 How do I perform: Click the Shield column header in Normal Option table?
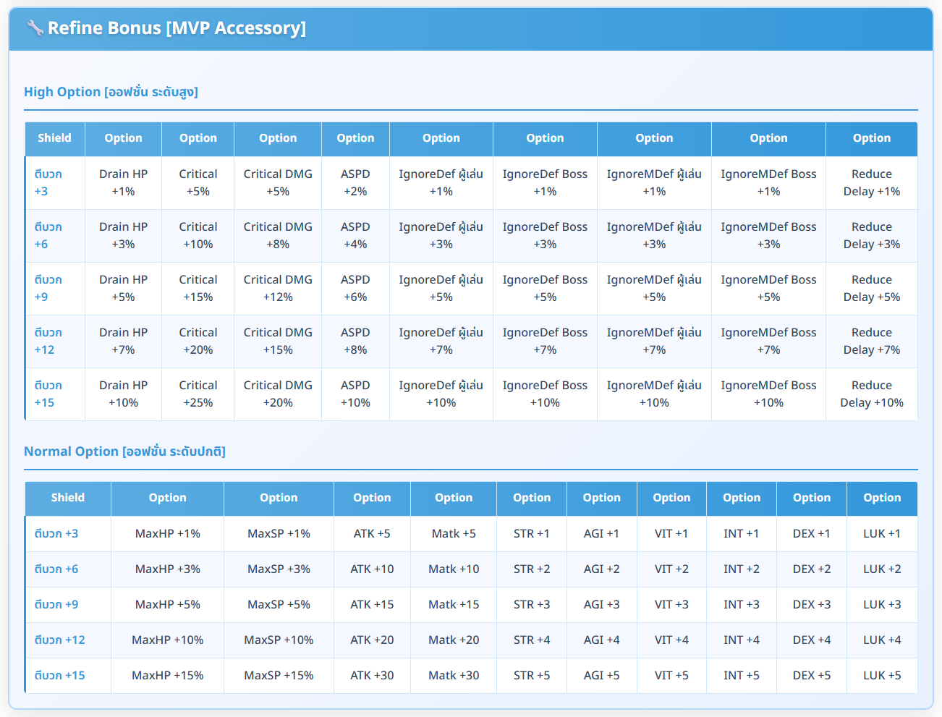pos(68,498)
